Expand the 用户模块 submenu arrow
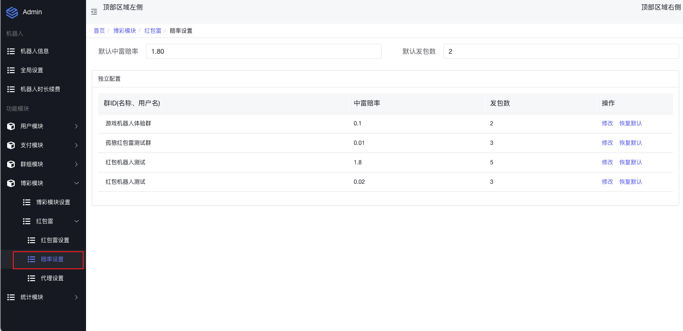 click(76, 126)
